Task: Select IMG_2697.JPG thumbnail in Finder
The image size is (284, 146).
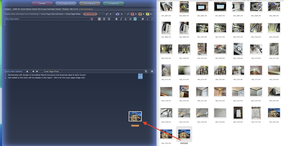Action: coord(274,7)
